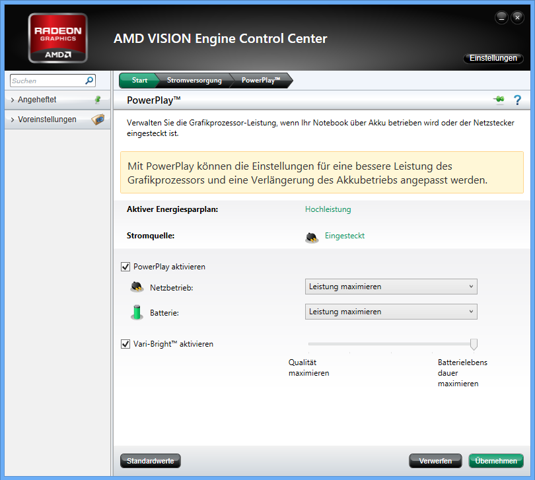The image size is (535, 480).
Task: Disable the PowerPlay aktivieren checkbox
Action: (125, 267)
